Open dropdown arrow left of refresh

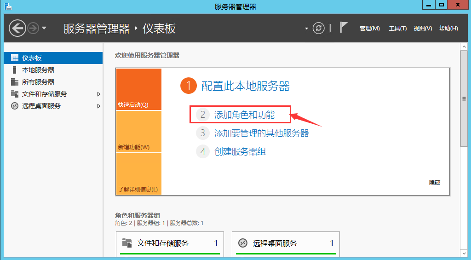tap(306, 29)
